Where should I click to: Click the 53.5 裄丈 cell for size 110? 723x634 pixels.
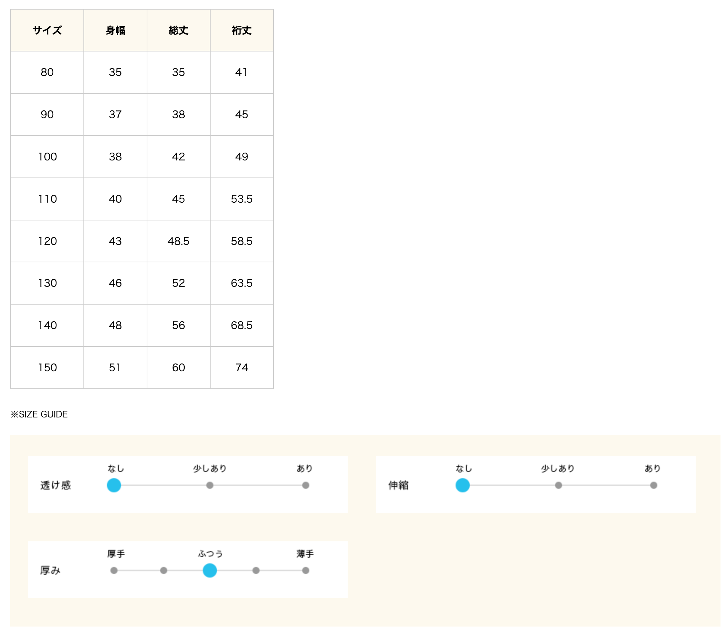(x=242, y=199)
